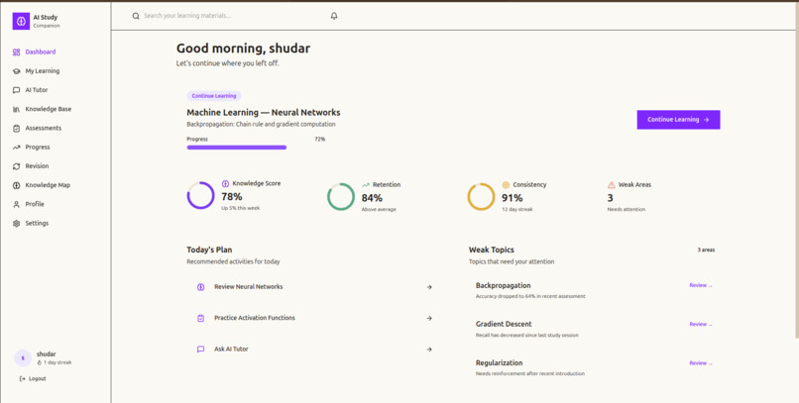Click Review link for Regularization
Image resolution: width=799 pixels, height=403 pixels.
701,363
